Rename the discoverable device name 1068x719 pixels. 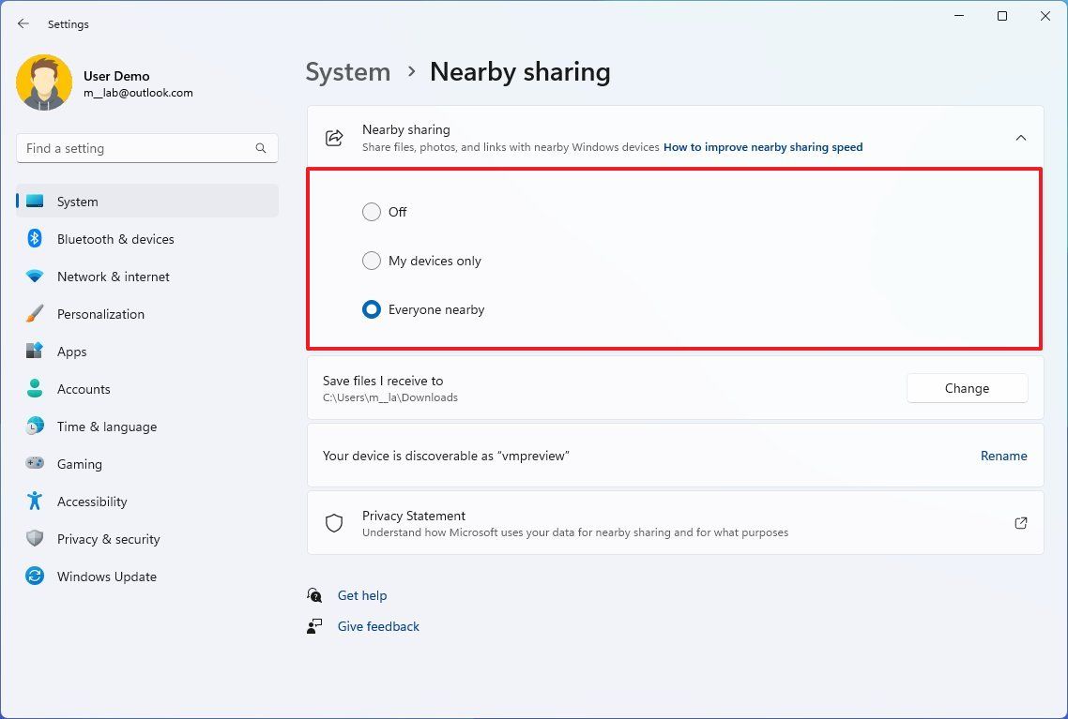(1003, 456)
